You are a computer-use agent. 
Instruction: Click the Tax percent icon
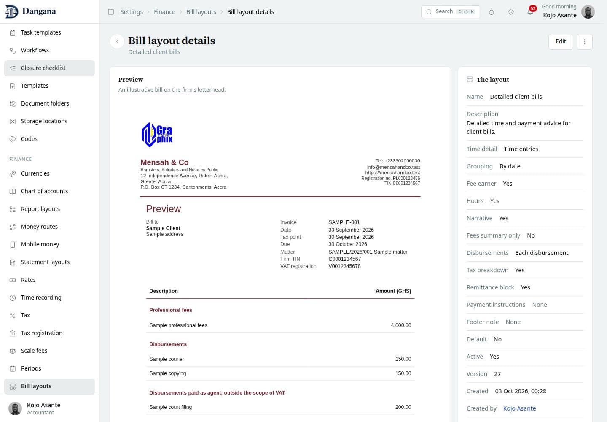coord(13,315)
